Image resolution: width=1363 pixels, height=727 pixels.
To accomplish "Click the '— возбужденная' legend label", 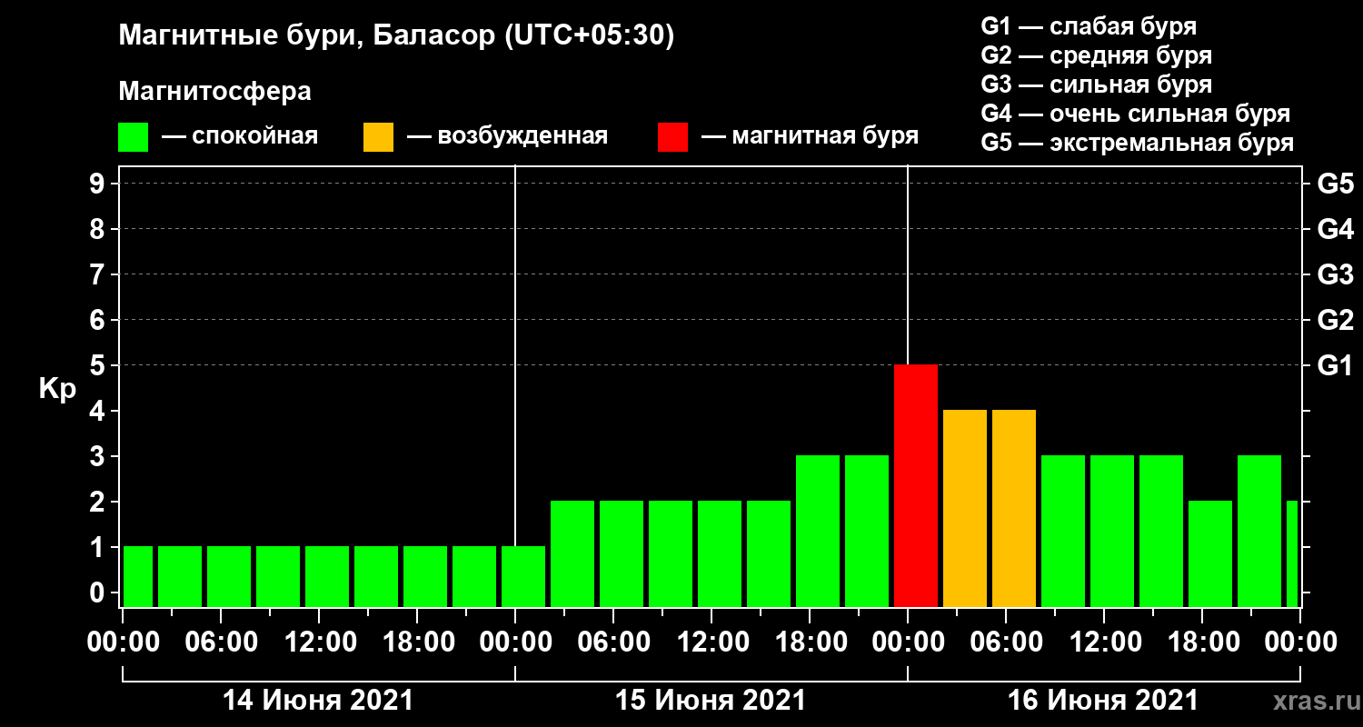I will click(x=507, y=137).
